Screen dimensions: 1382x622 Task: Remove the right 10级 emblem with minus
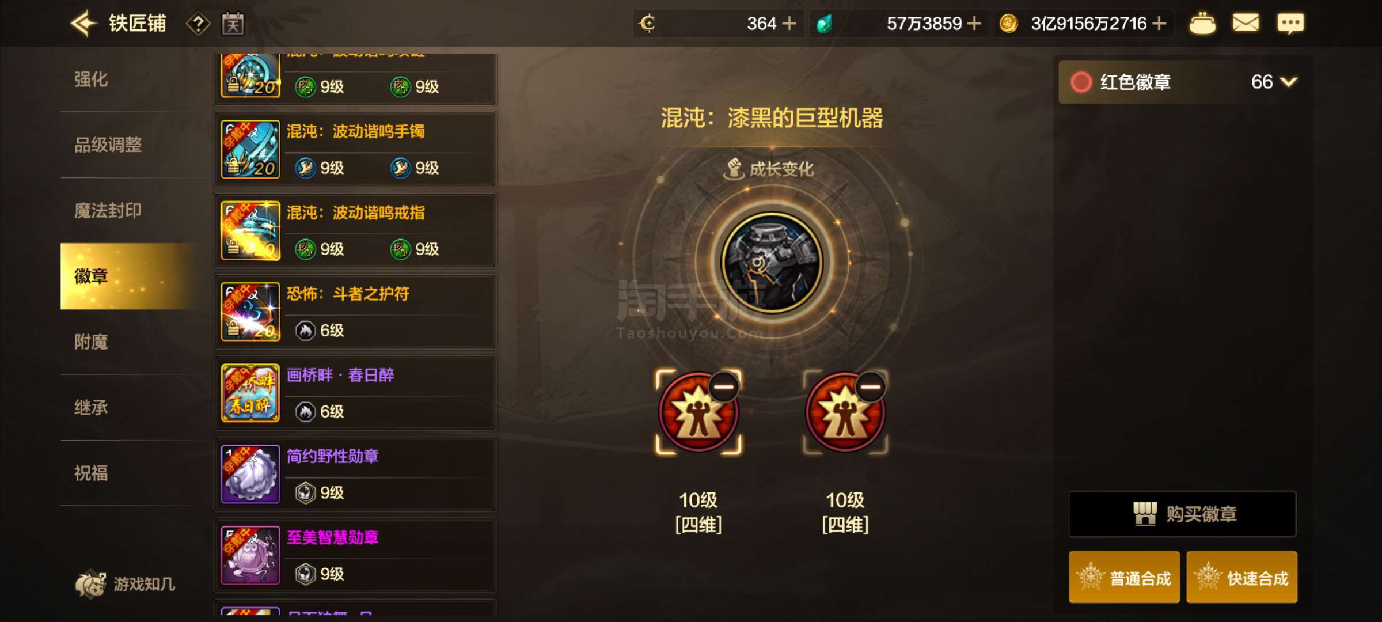pyautogui.click(x=871, y=386)
